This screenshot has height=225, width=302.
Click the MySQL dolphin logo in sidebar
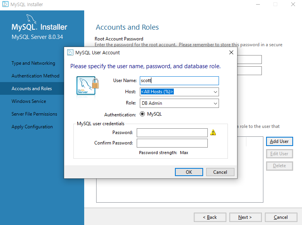click(31, 19)
